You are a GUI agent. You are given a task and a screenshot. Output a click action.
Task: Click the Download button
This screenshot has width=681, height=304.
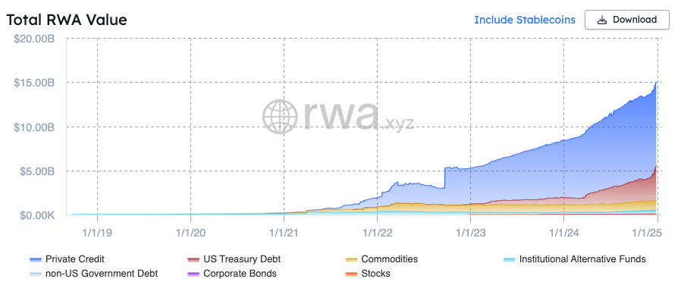click(x=626, y=20)
